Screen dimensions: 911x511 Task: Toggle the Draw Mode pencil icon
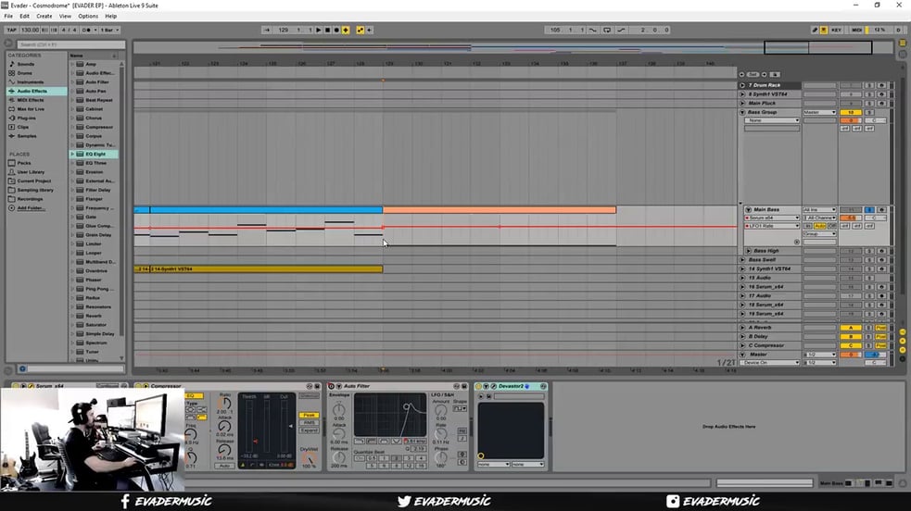tap(815, 30)
